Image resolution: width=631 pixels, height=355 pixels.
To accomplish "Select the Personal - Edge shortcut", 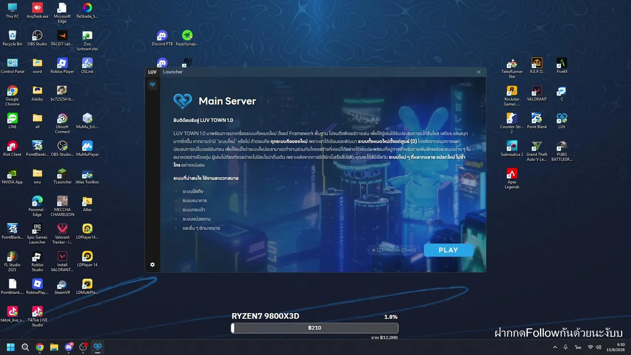I will coord(37,206).
